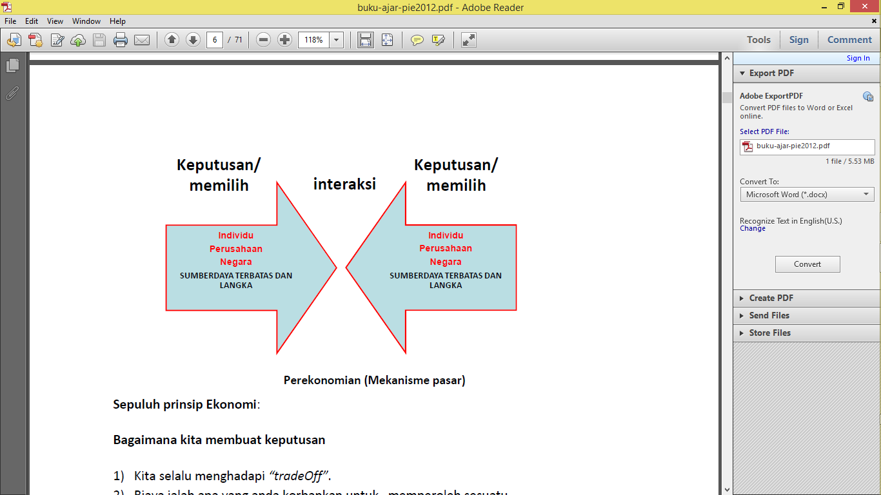This screenshot has width=881, height=495.
Task: Expand the Create PDF section
Action: point(807,298)
